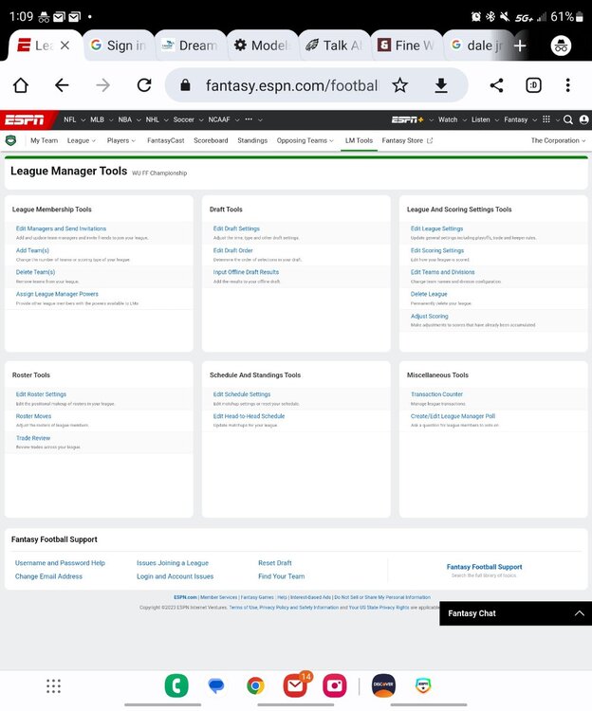The image size is (592, 711).
Task: Open Edit Scoring Settings
Action: pos(437,250)
